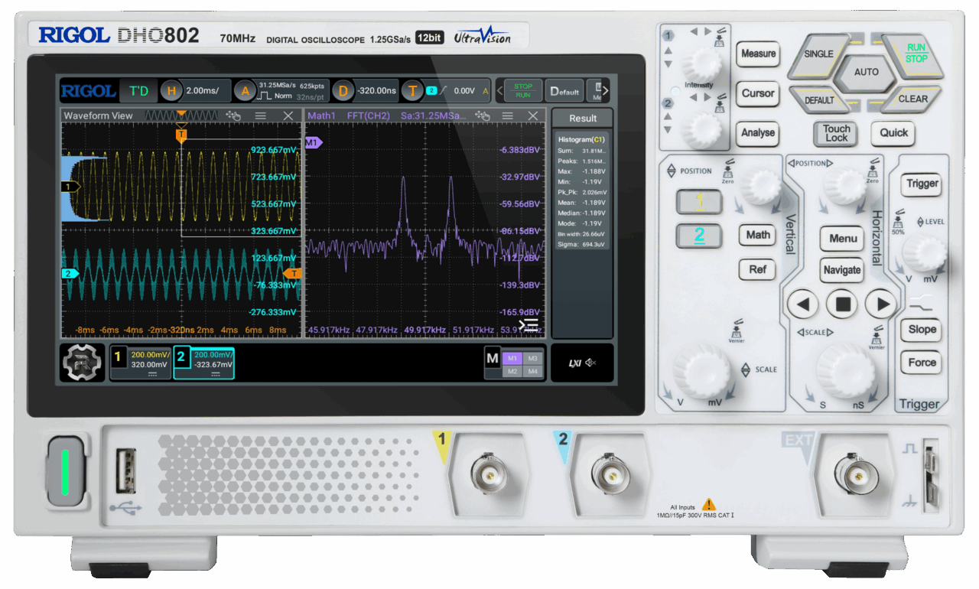979x589 pixels.
Task: Select the yellow channel 1 ground marker
Action: point(70,186)
